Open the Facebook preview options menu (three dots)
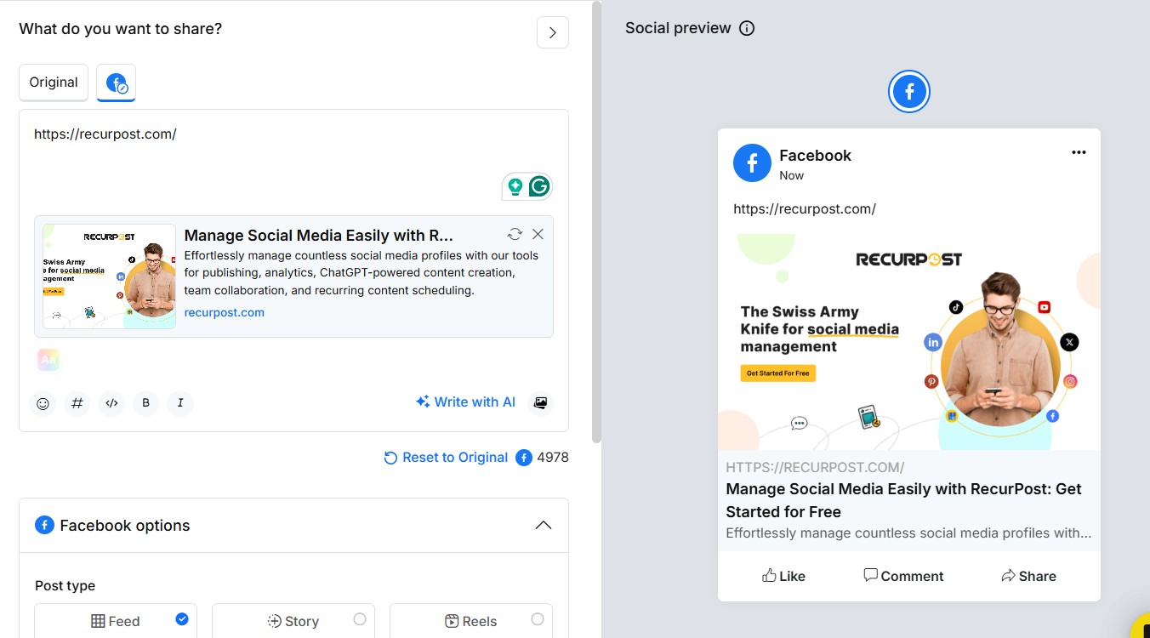The image size is (1150, 638). 1079,152
